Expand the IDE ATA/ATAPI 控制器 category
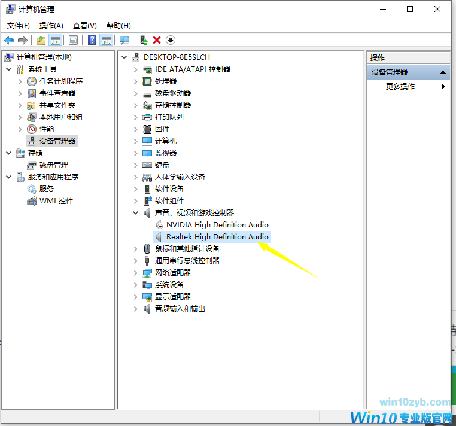The height and width of the screenshot is (426, 456). coord(135,69)
